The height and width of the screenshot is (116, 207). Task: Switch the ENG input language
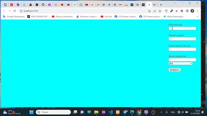click(x=173, y=112)
